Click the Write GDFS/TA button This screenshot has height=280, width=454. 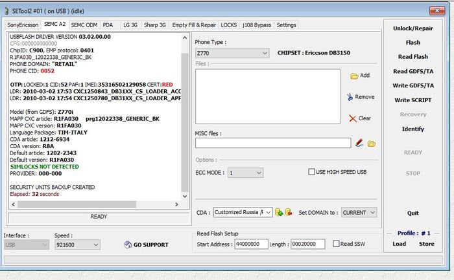(x=413, y=85)
